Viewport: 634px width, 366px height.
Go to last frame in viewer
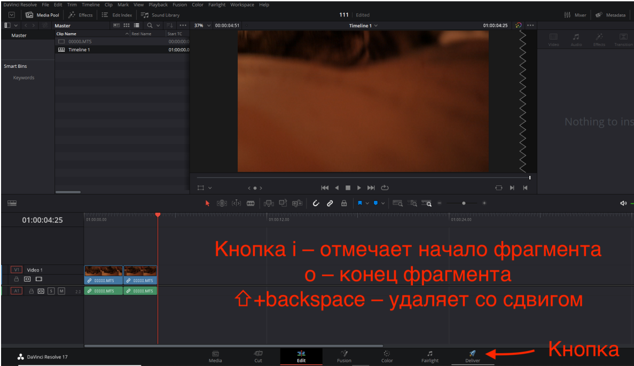pyautogui.click(x=371, y=188)
